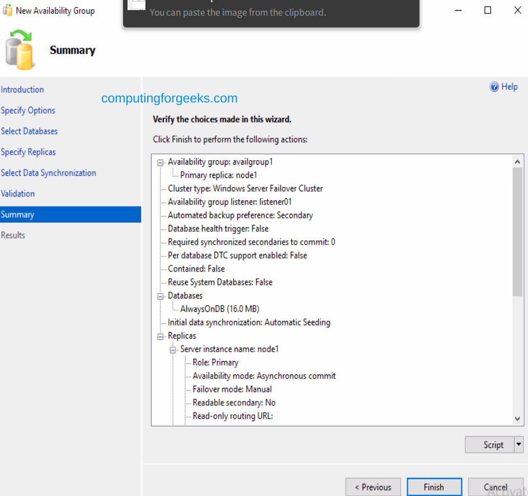Open the Script button dropdown arrow
Image resolution: width=528 pixels, height=496 pixels.
tap(518, 444)
